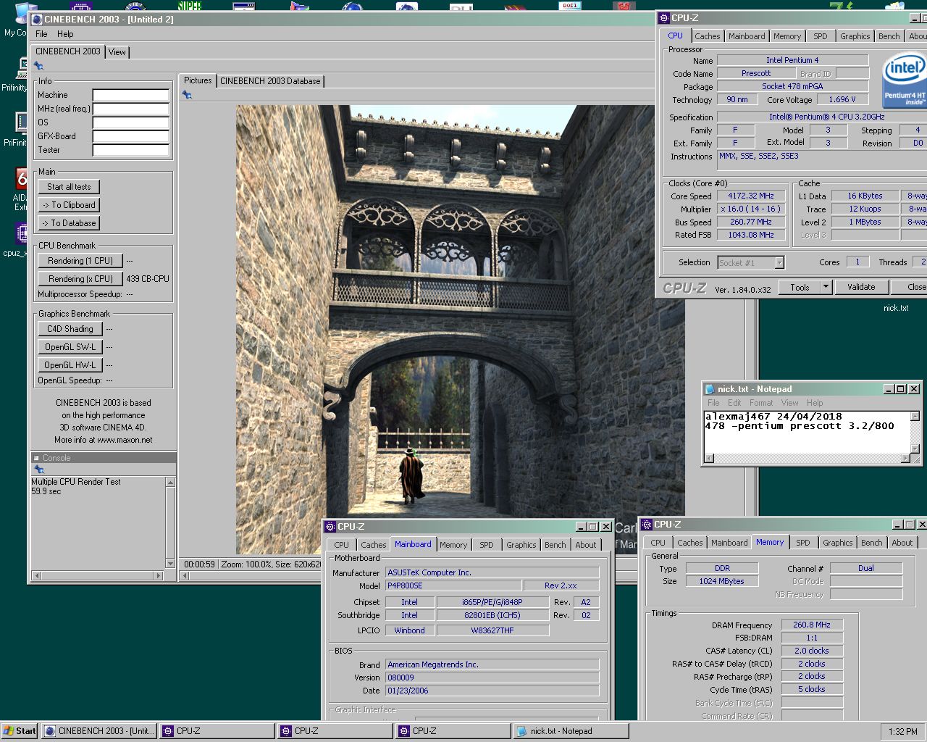Screen dimensions: 927x742
Task: Select the Pictures tab
Action: click(198, 80)
